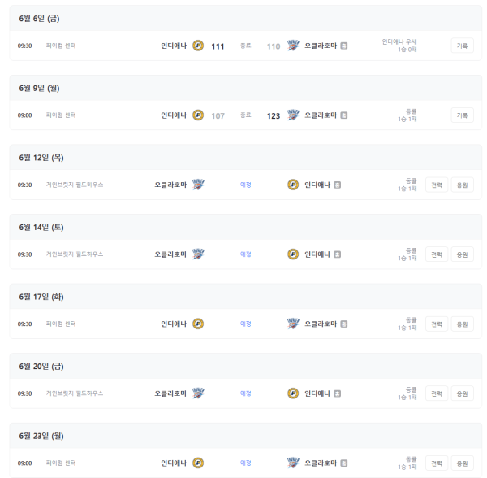This screenshot has height=478, width=487.
Task: Click 종료 status of the June 9 game
Action: pyautogui.click(x=246, y=115)
